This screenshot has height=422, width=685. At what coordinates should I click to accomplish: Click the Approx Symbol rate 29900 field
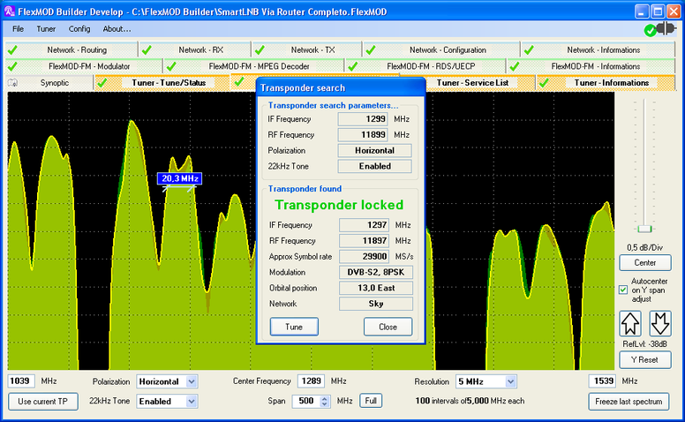pyautogui.click(x=365, y=256)
